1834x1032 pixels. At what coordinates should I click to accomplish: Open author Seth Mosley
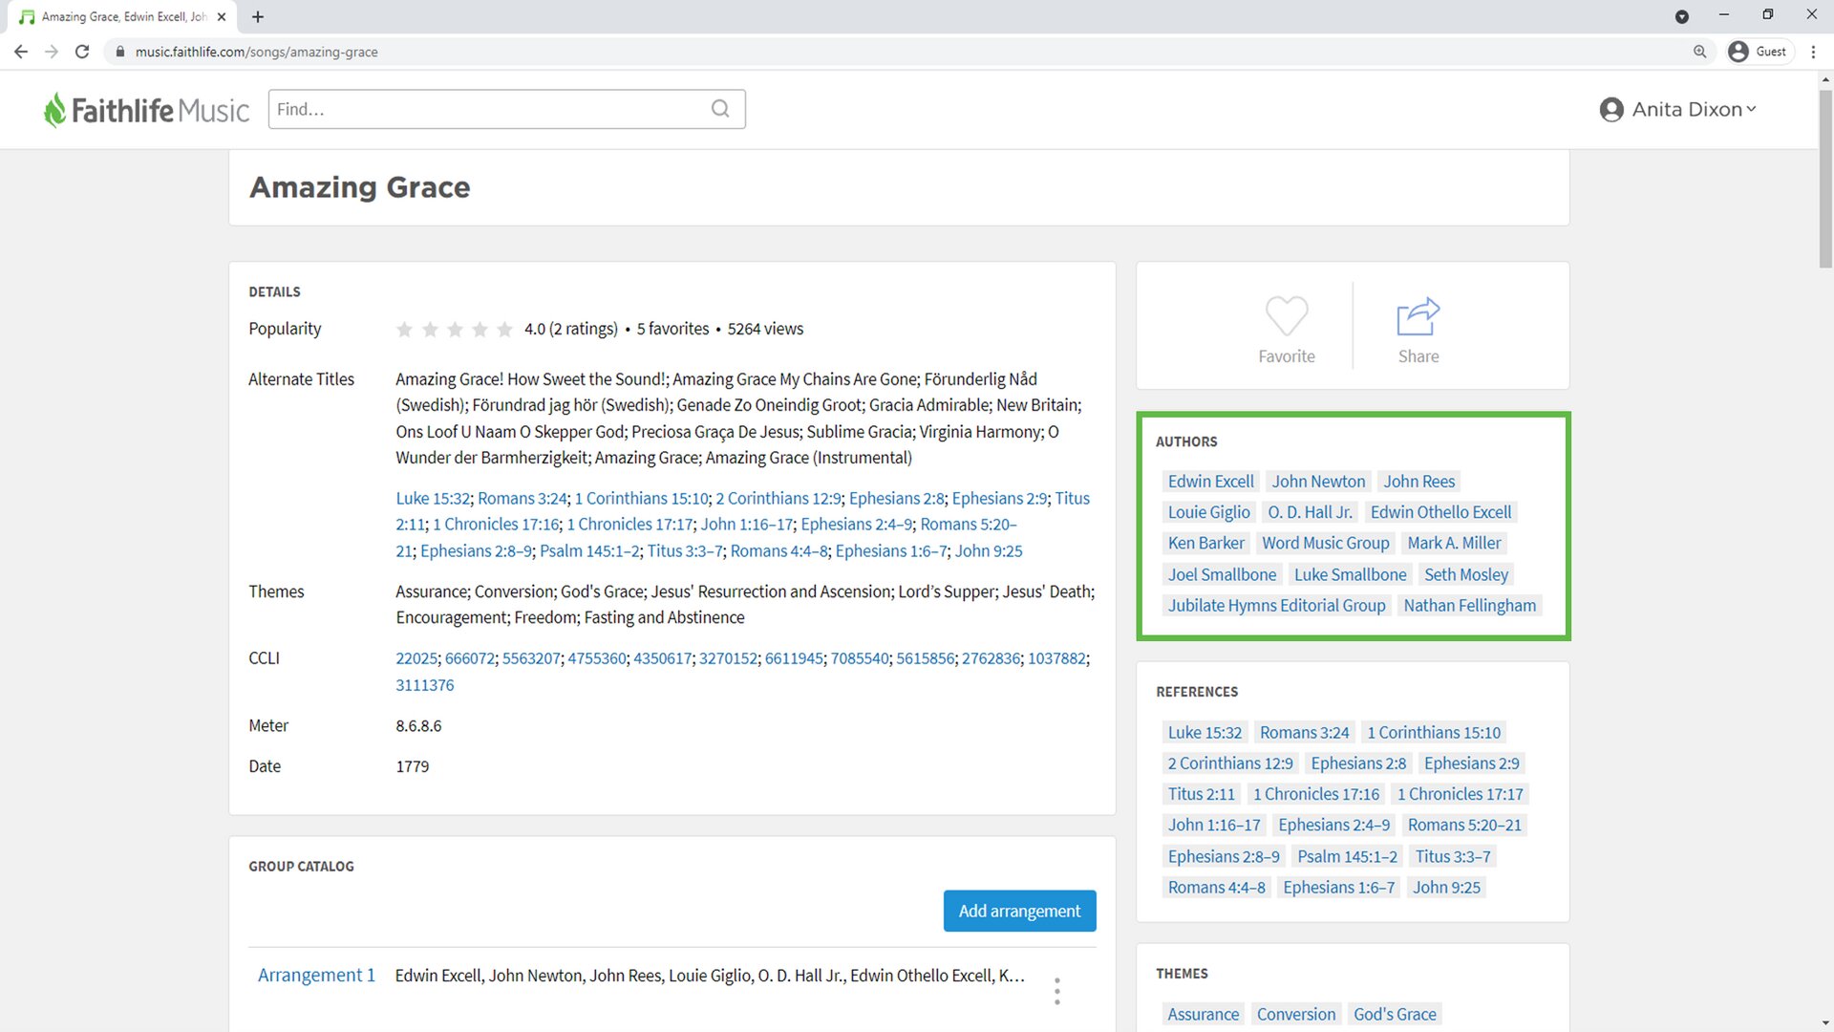pos(1465,574)
